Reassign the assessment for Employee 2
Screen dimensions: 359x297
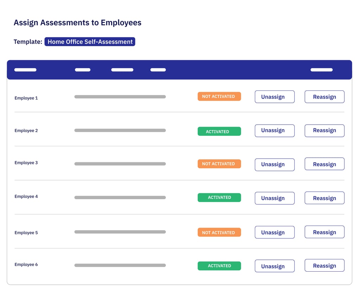click(324, 131)
